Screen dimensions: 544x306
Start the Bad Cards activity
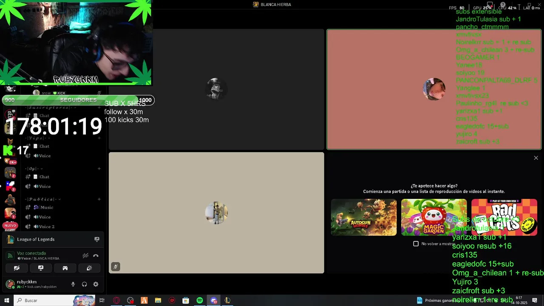click(504, 217)
